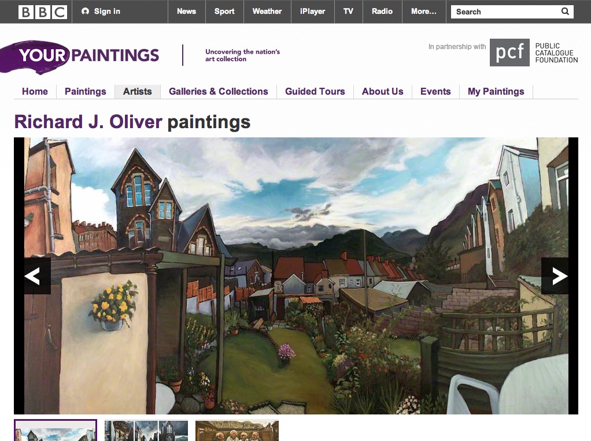Image resolution: width=591 pixels, height=441 pixels.
Task: Click the search magnifier icon
Action: click(565, 12)
